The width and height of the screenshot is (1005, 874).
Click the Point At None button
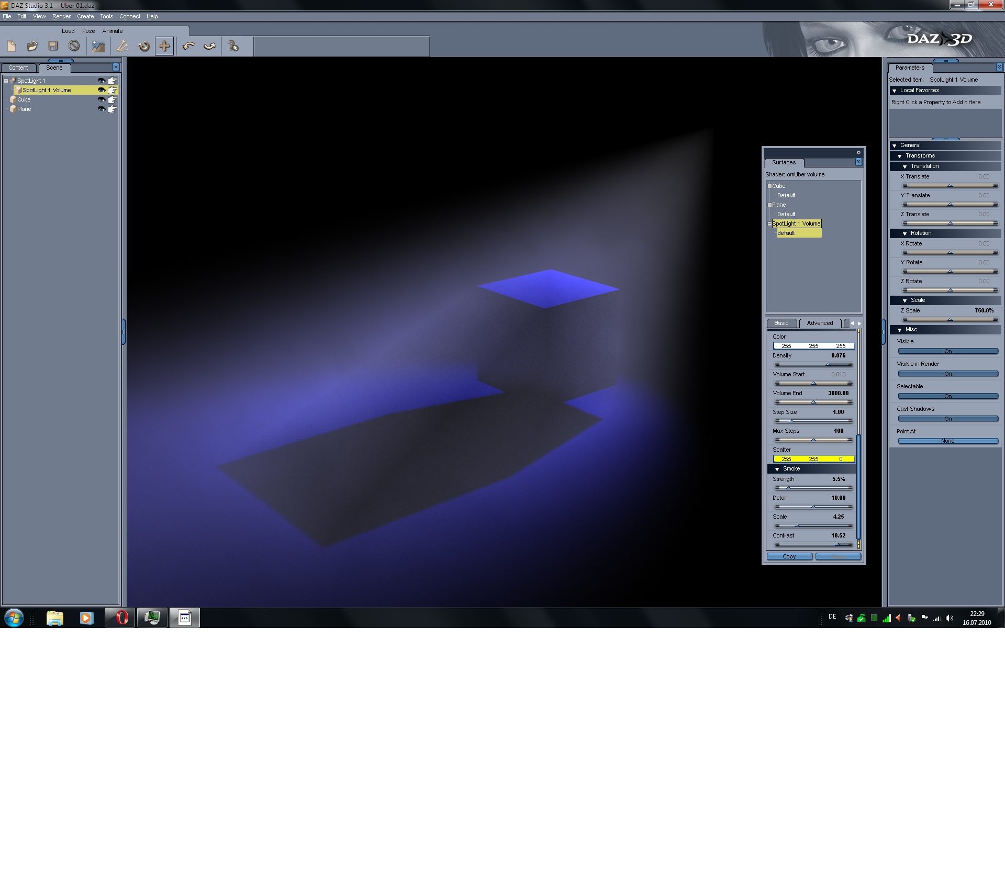(x=947, y=441)
